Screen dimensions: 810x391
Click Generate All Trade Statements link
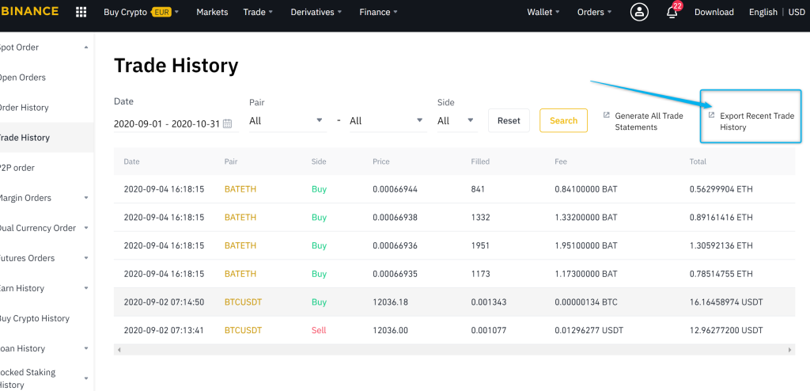point(649,122)
